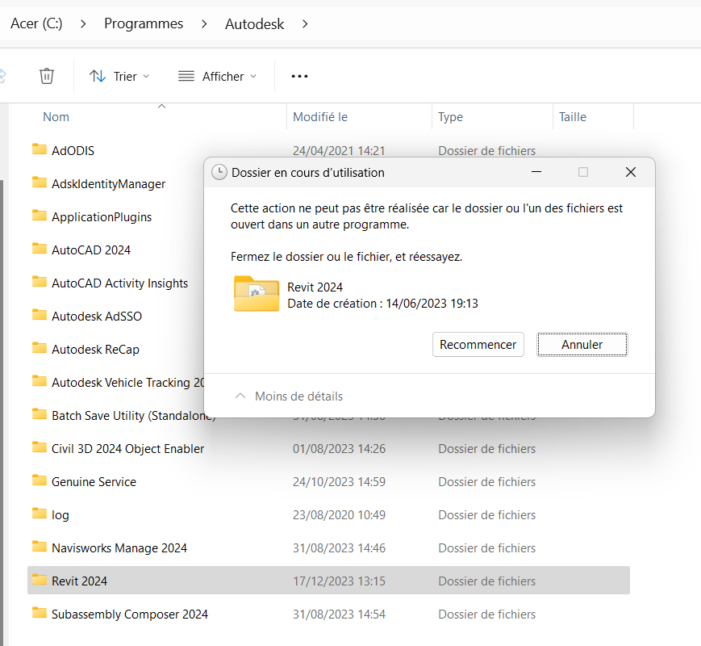701x646 pixels.
Task: Click the folder icon next to AdskIdentityManager
Action: 40,182
